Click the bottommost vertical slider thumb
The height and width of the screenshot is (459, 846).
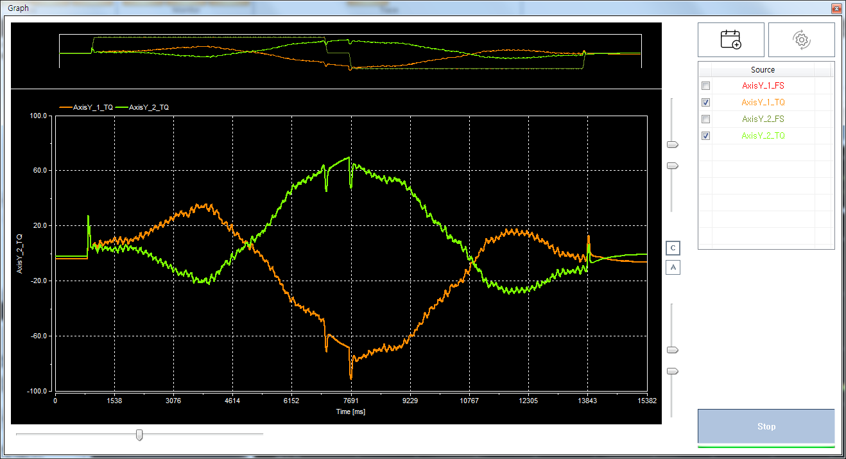[x=673, y=371]
